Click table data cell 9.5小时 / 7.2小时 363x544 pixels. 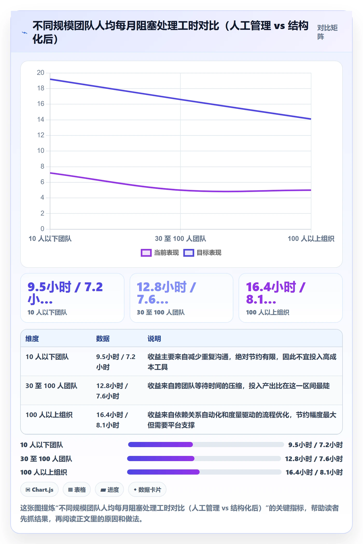116,362
